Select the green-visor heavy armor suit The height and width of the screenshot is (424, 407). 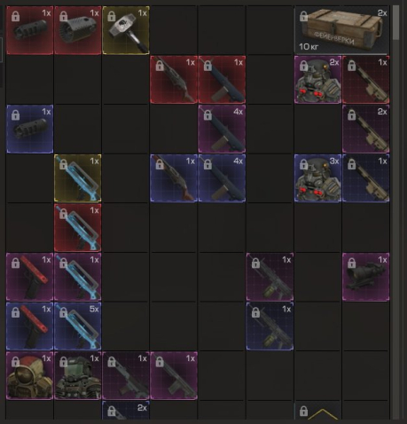click(78, 375)
